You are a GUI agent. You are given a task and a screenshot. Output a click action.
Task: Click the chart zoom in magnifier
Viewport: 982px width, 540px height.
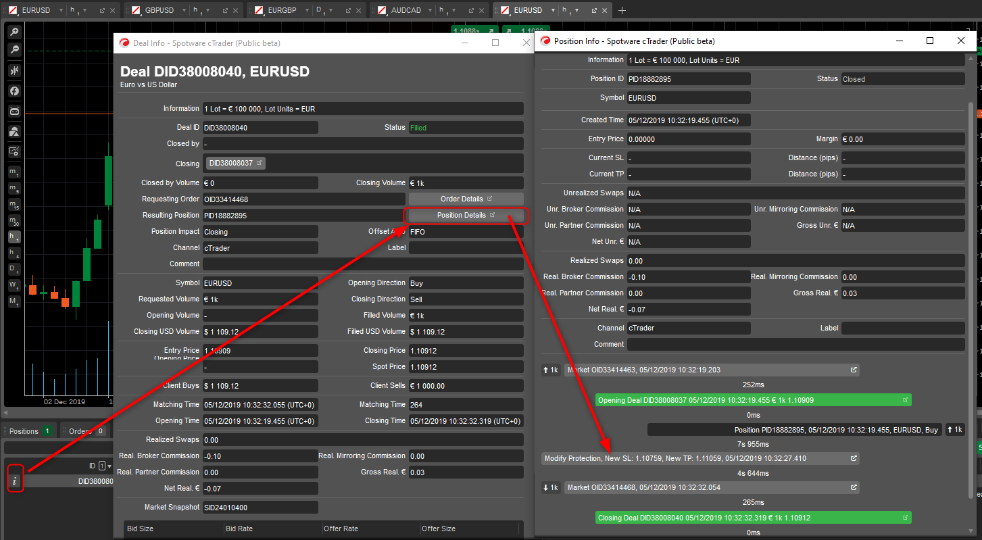[14, 32]
